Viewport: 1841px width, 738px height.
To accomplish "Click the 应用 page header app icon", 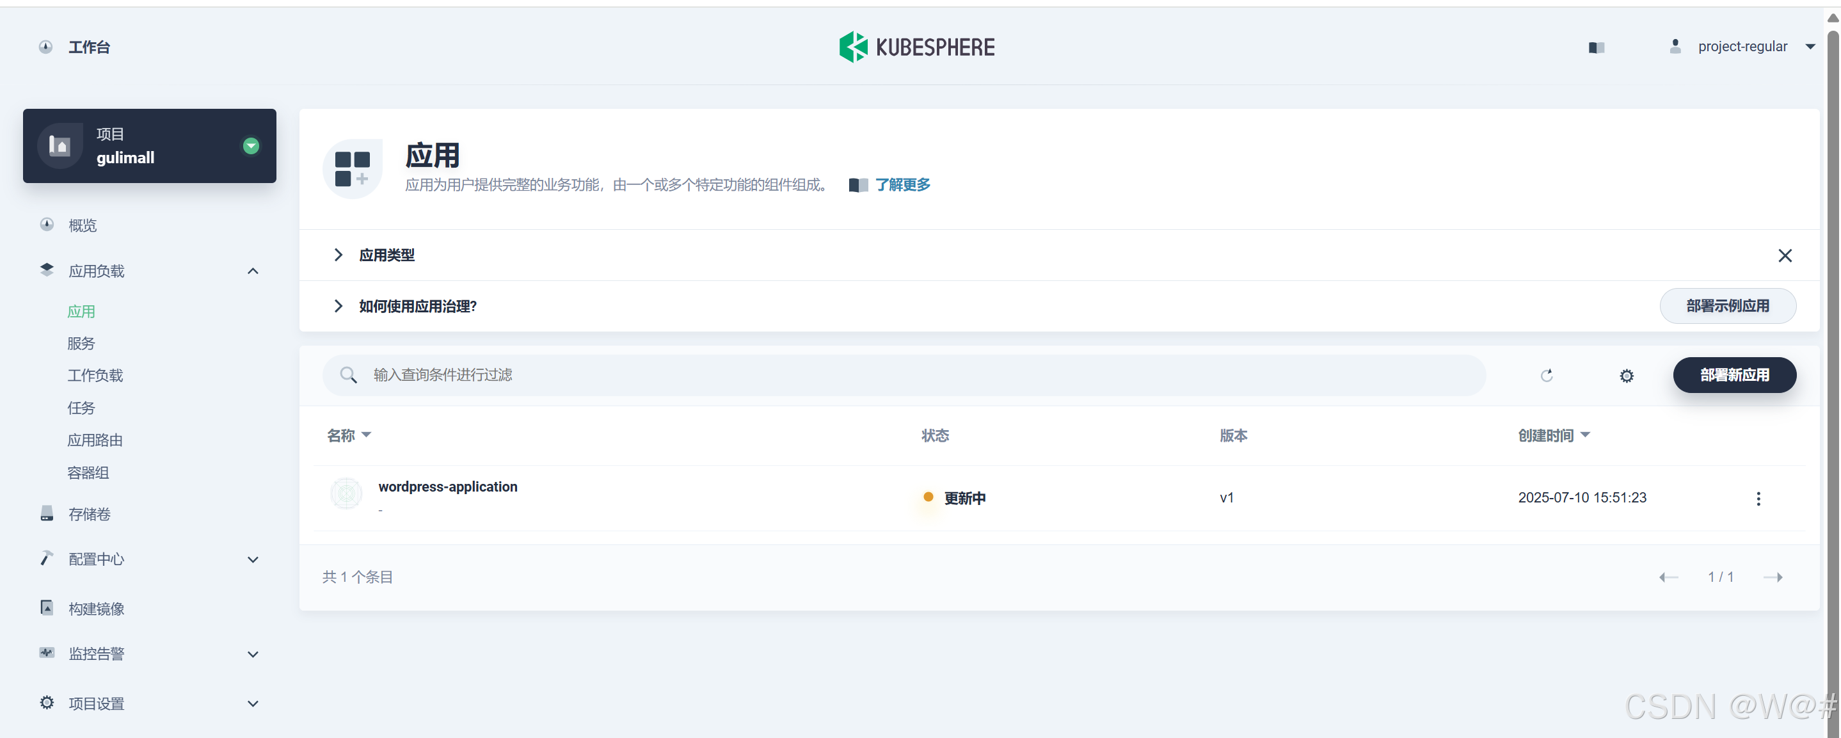I will click(x=353, y=169).
